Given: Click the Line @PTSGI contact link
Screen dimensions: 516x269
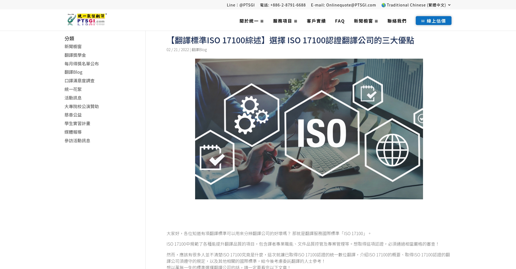Looking at the screenshot, I should pyautogui.click(x=241, y=5).
